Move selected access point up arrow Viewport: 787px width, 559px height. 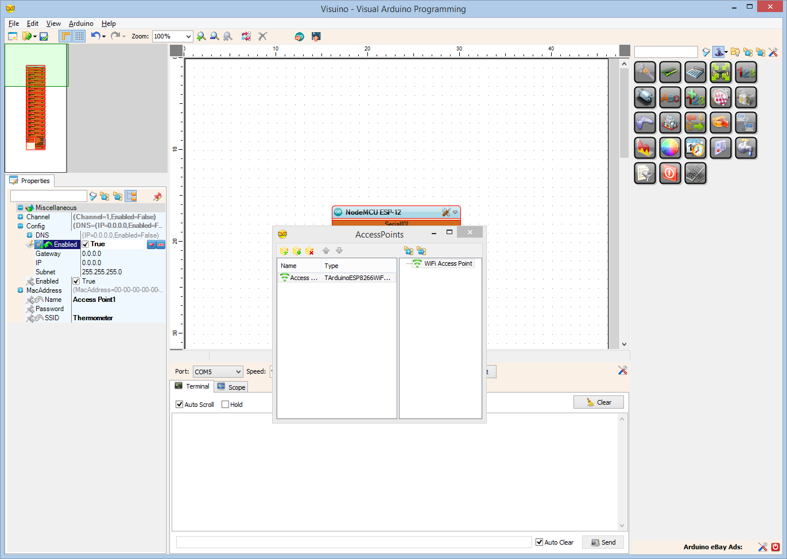pos(326,251)
